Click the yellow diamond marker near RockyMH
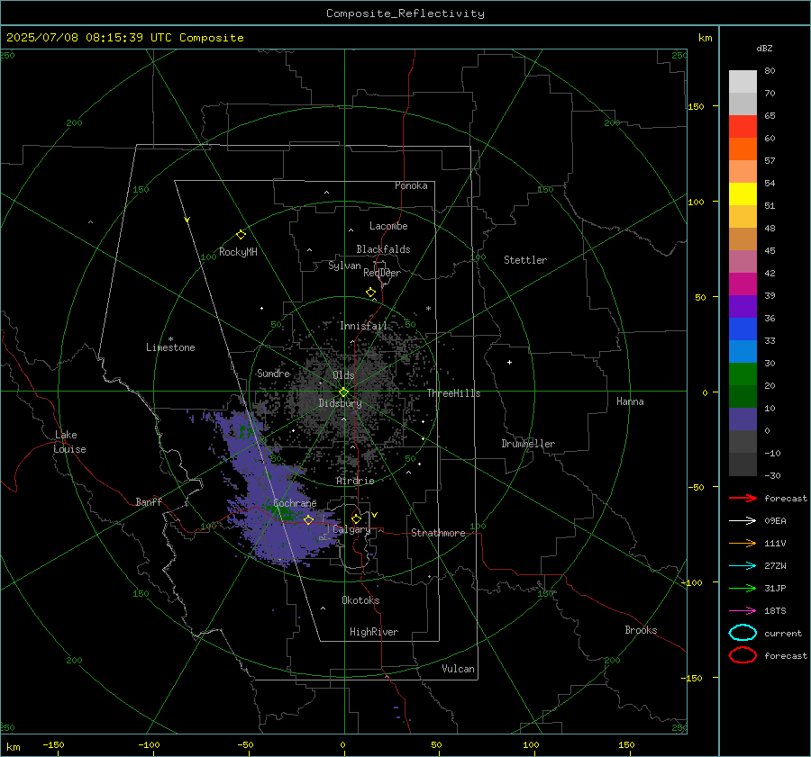Image resolution: width=811 pixels, height=757 pixels. [241, 235]
